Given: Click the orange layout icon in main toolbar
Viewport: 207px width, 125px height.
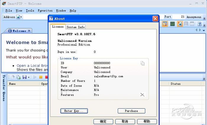Looking at the screenshot, I should (165, 24).
